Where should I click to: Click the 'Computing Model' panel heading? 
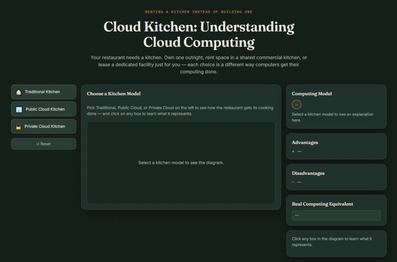[312, 94]
